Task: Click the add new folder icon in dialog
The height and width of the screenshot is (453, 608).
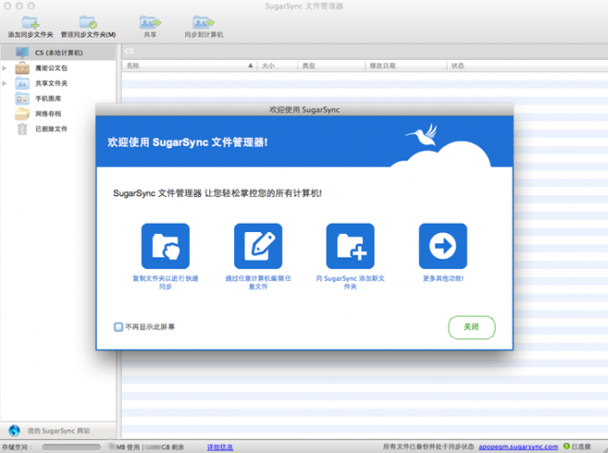Action: point(350,246)
